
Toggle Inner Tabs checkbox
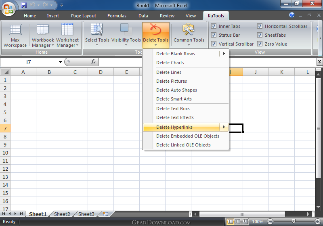[x=214, y=26]
